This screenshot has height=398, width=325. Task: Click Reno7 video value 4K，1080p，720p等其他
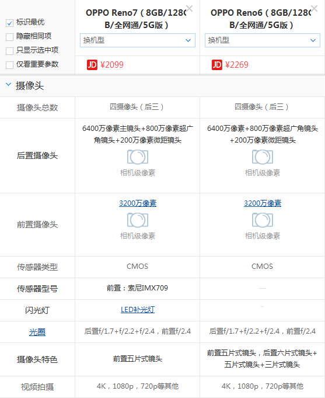[x=138, y=386]
